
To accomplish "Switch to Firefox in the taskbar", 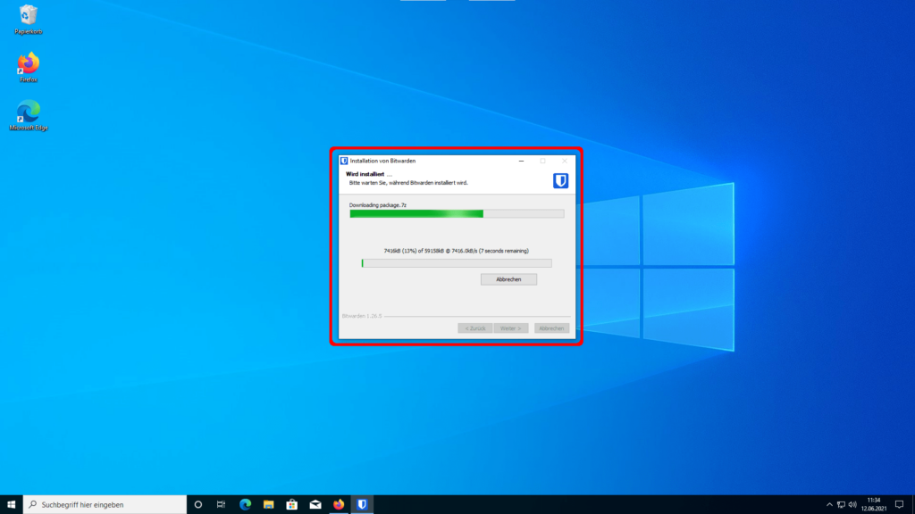I will [x=339, y=505].
